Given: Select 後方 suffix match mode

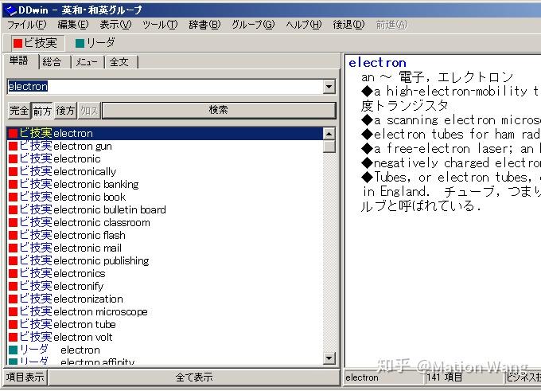Looking at the screenshot, I should (x=66, y=111).
